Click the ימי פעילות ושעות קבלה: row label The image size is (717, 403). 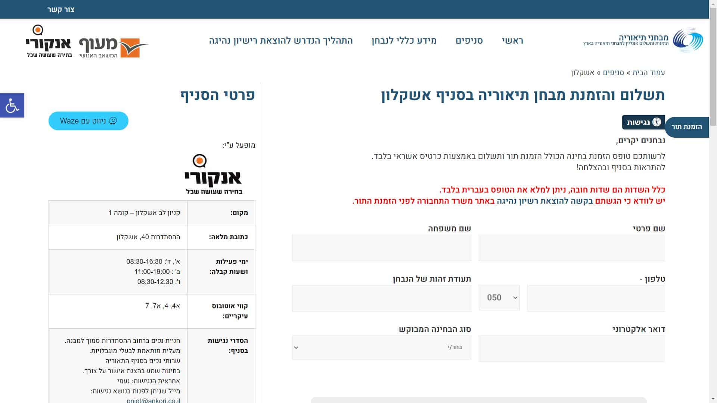point(229,266)
